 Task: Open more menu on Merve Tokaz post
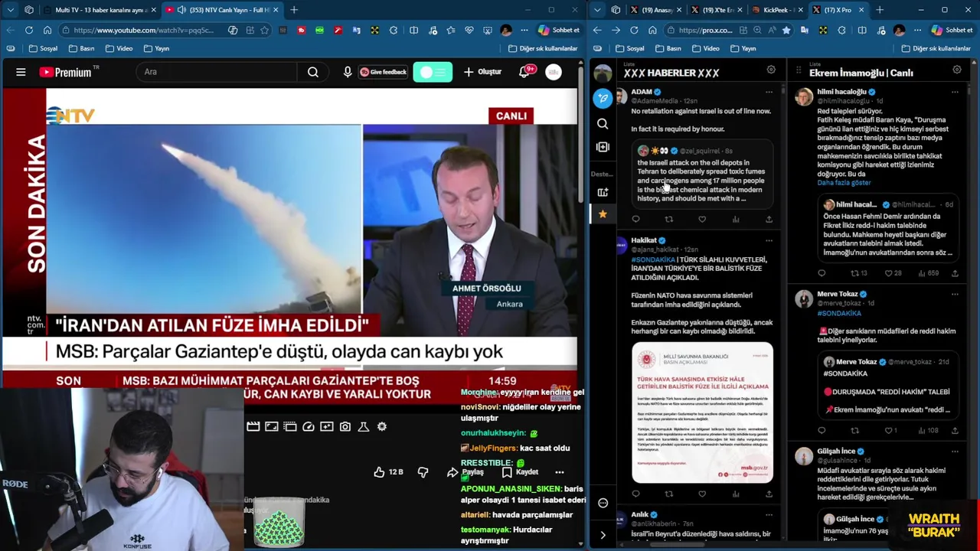[955, 294]
